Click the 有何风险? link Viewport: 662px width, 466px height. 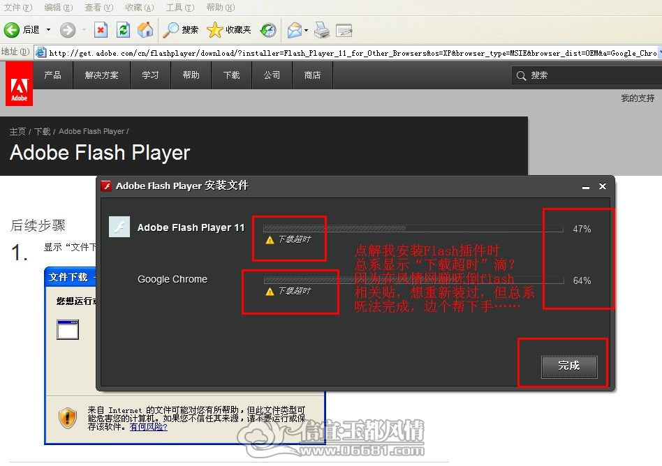(149, 427)
